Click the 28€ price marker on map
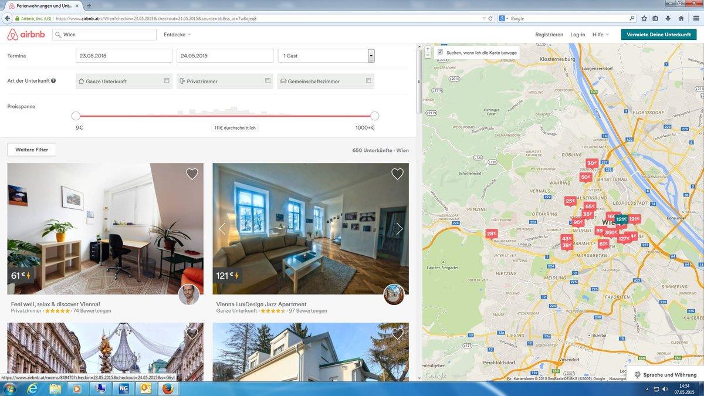 point(491,233)
